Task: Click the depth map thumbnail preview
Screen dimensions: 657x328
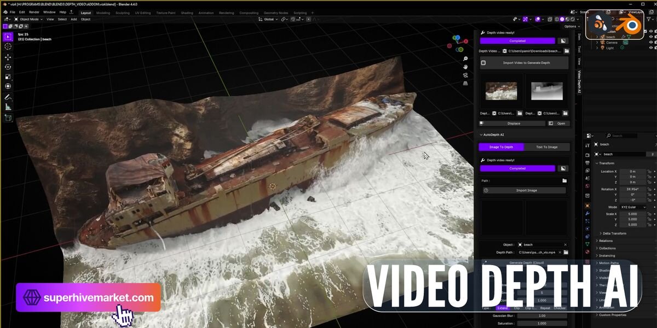Action: pyautogui.click(x=546, y=91)
